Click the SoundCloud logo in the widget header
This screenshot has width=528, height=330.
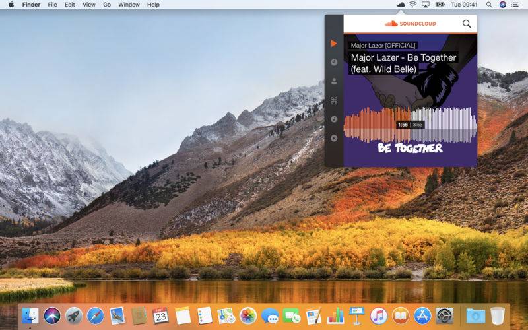click(x=410, y=24)
